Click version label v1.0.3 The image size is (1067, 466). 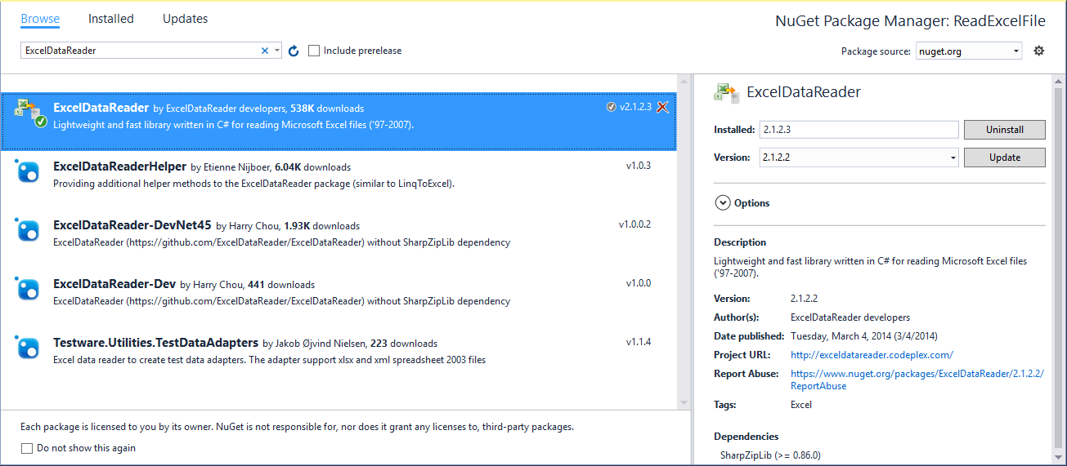[639, 166]
